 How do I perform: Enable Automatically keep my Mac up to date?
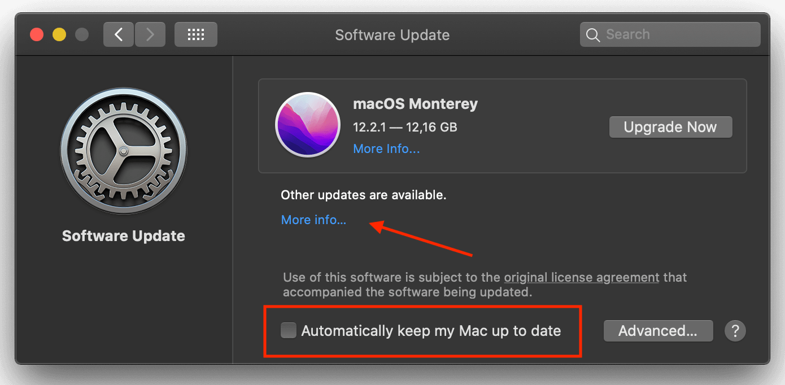289,331
